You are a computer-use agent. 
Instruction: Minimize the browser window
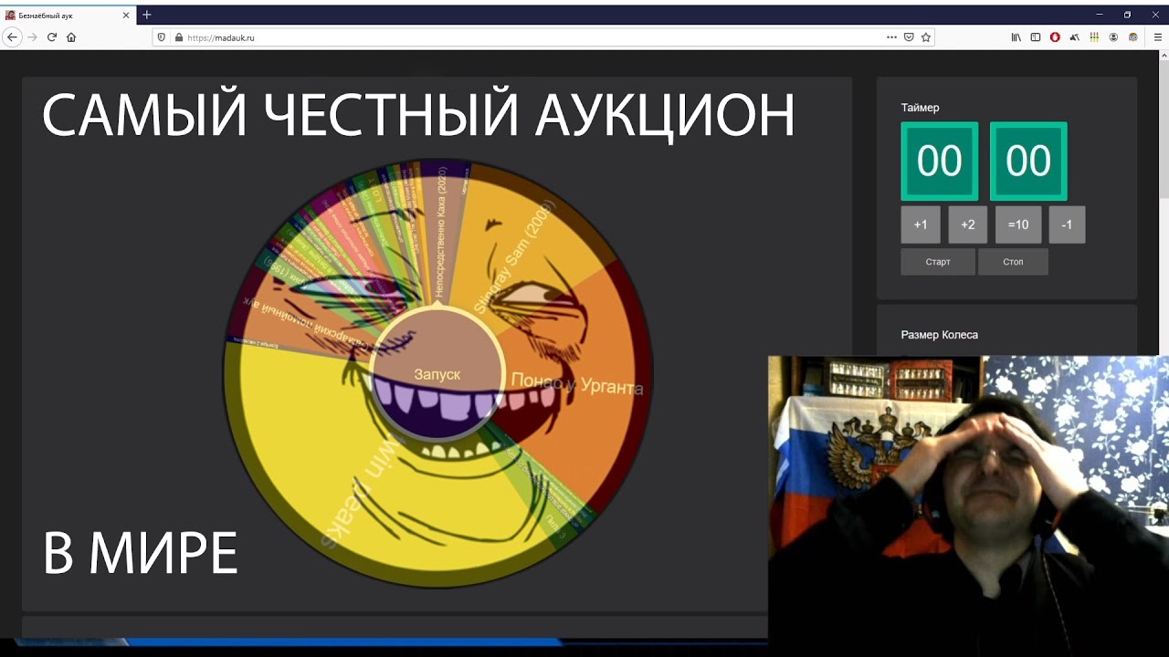(1099, 15)
